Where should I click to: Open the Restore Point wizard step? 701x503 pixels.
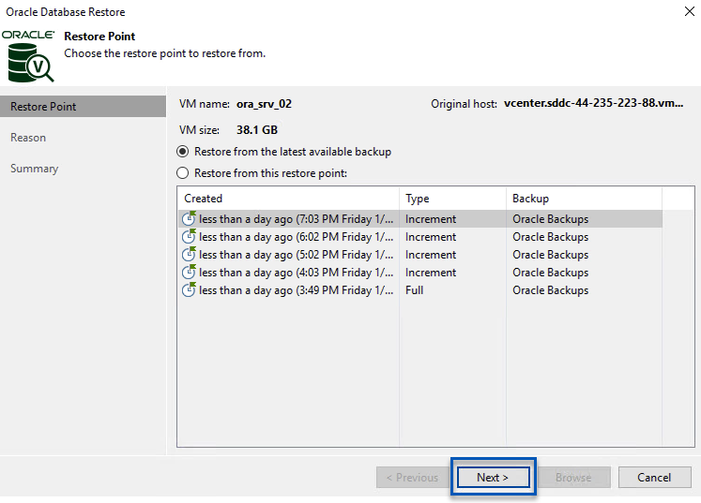tap(43, 107)
